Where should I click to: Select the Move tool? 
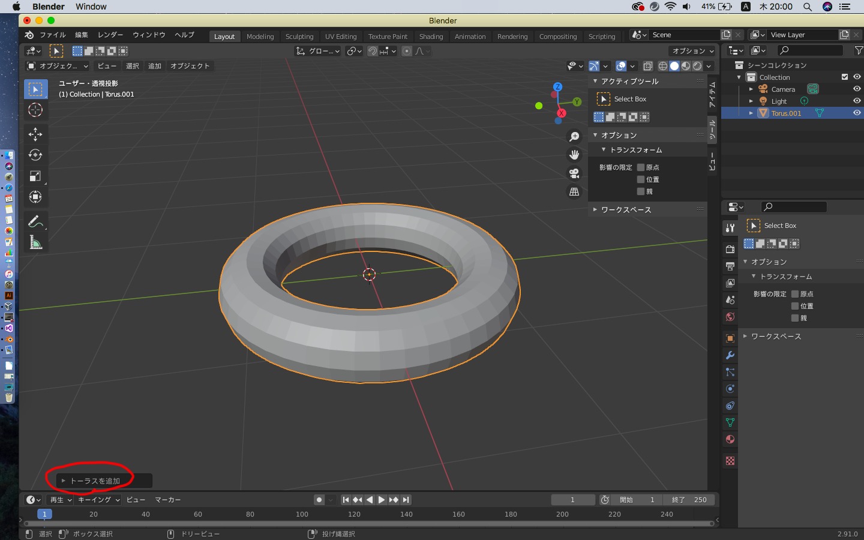point(35,134)
